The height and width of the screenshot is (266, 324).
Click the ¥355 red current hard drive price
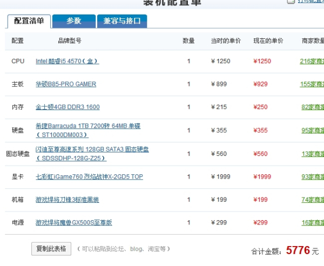(260, 131)
